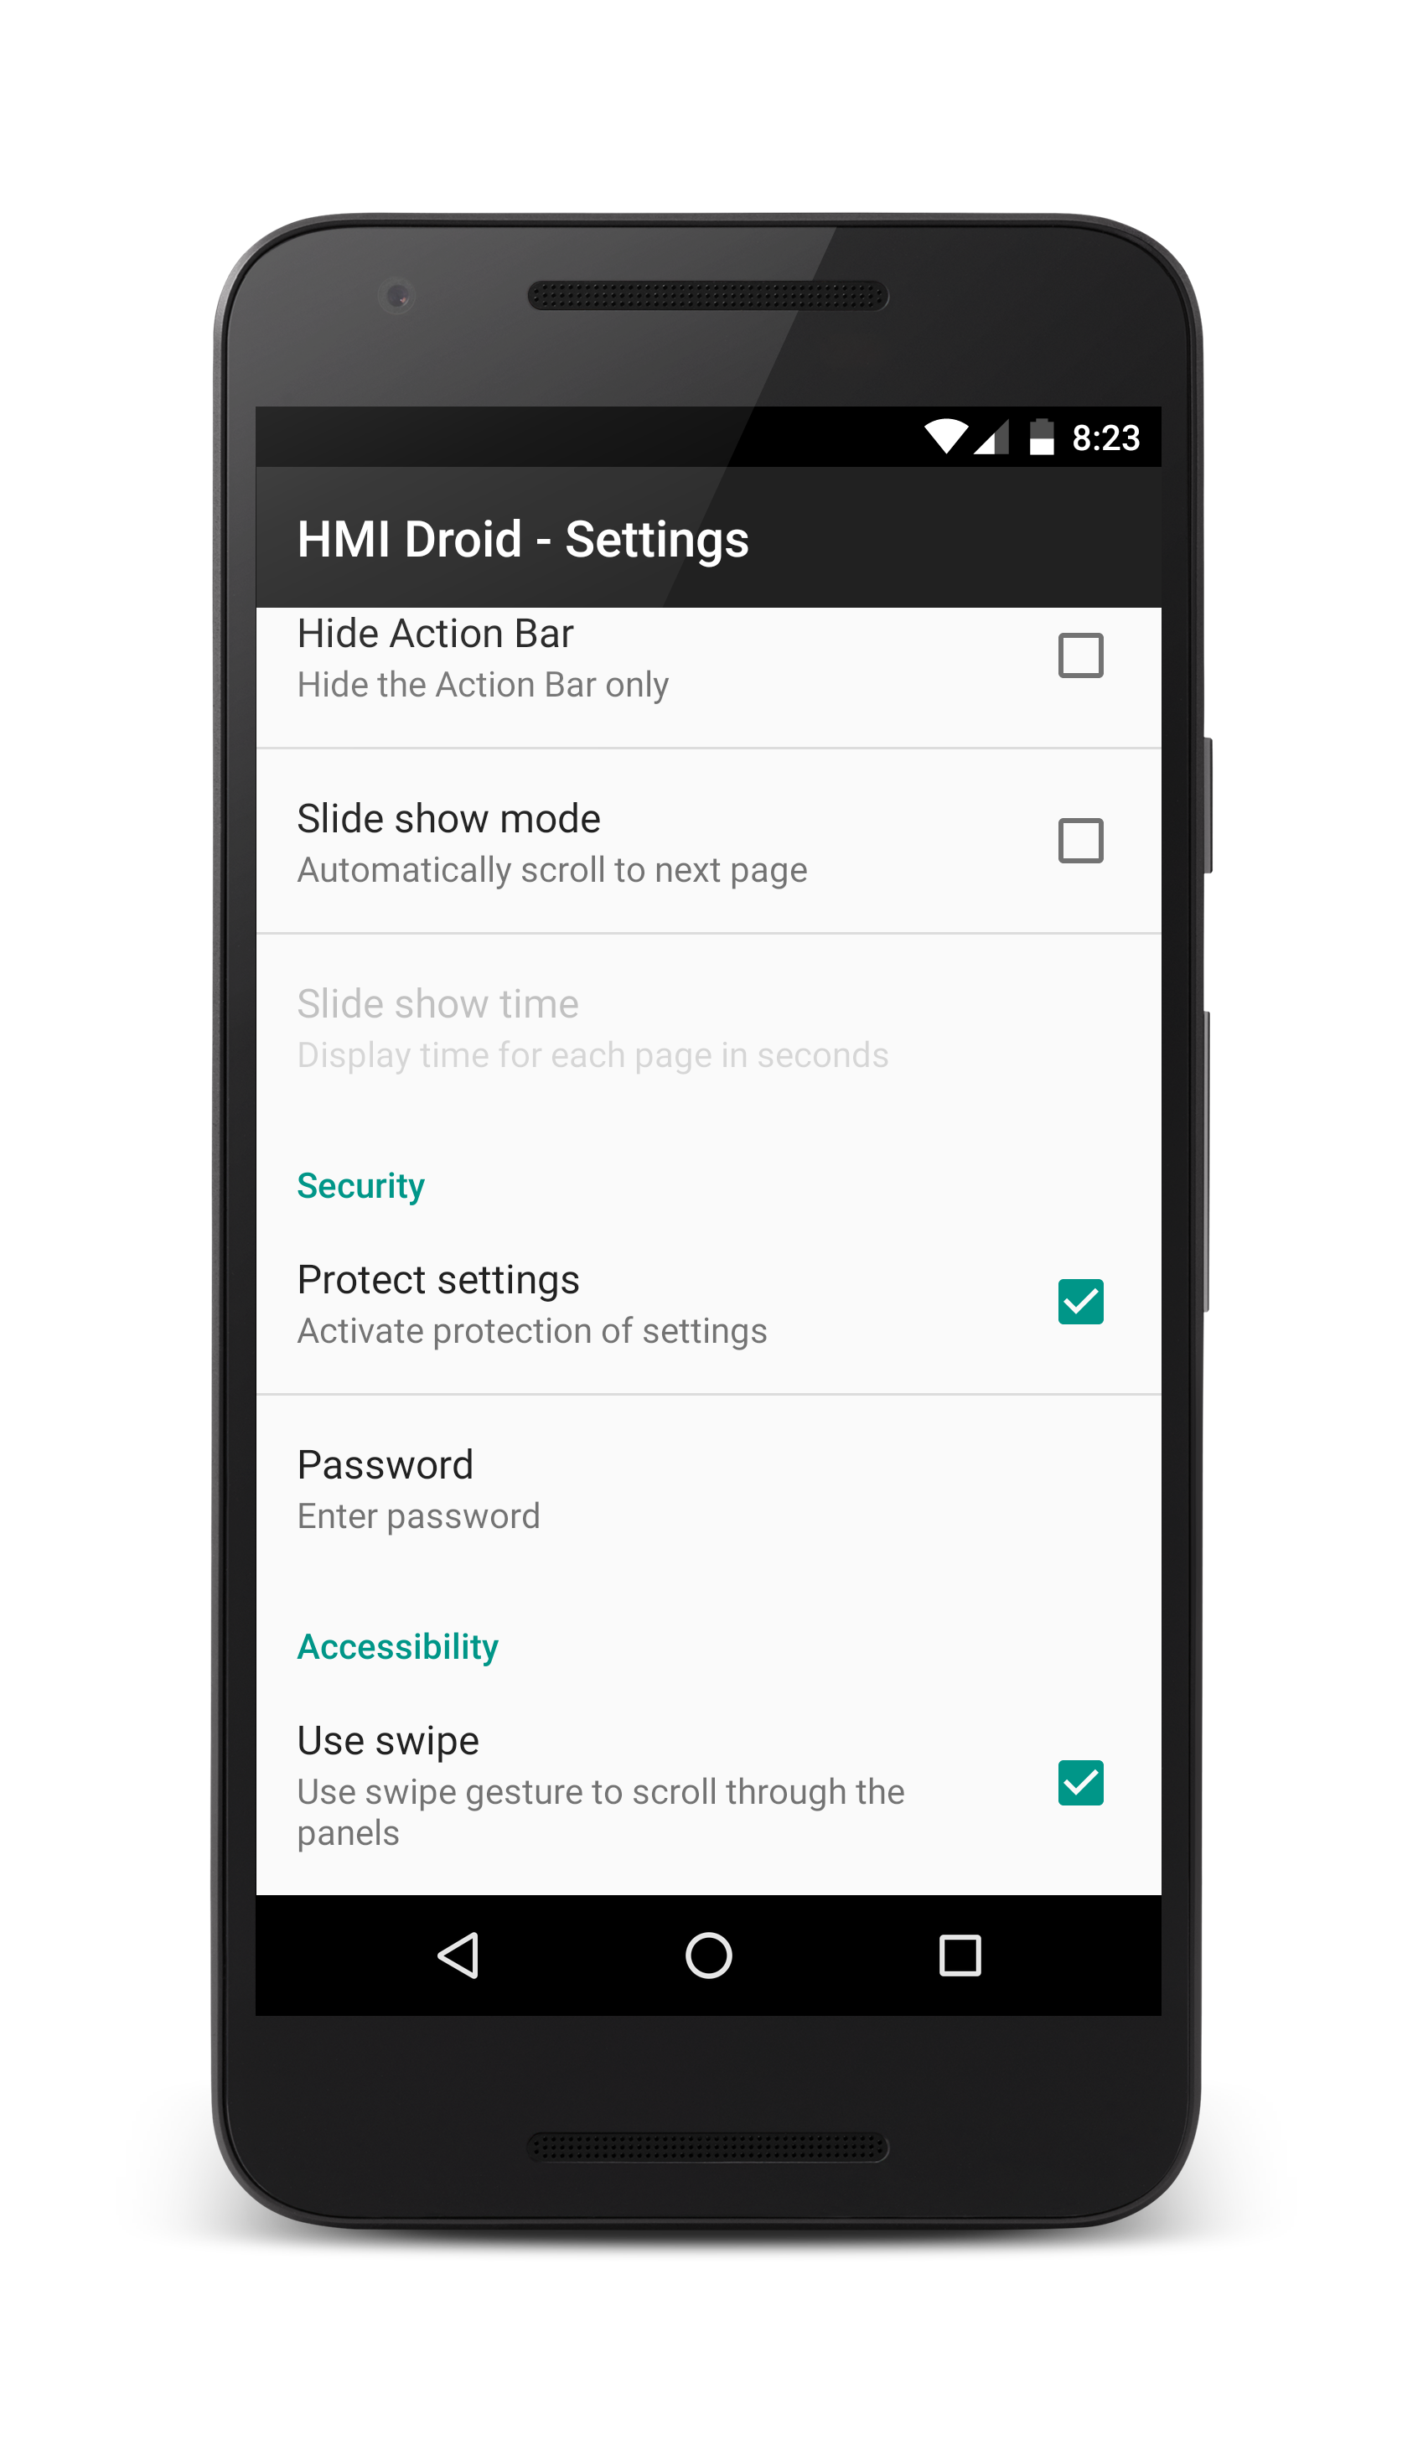Tap 'Hide the Action Bar only' description
The image size is (1423, 2440).
(x=483, y=686)
